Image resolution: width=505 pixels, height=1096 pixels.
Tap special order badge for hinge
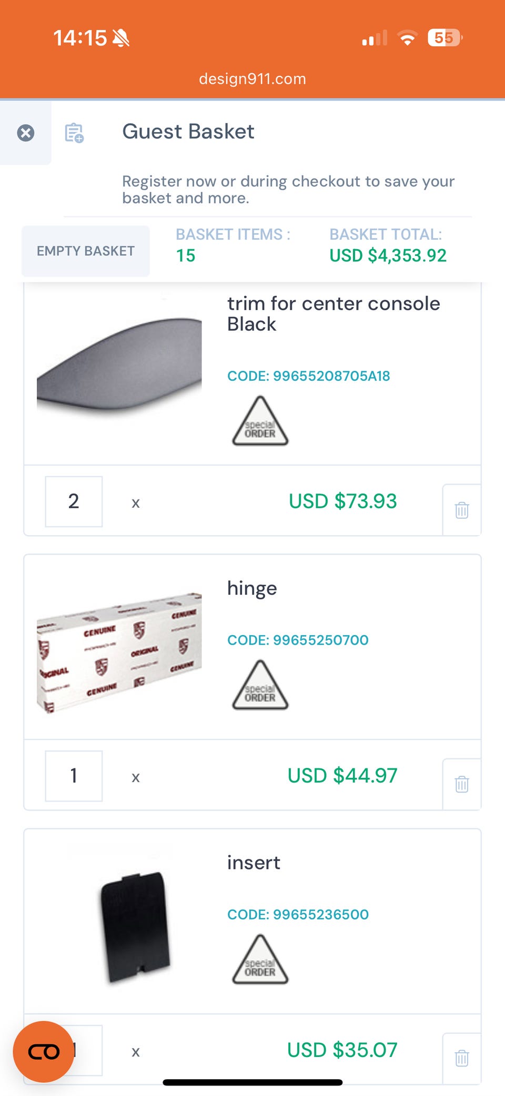pos(260,685)
